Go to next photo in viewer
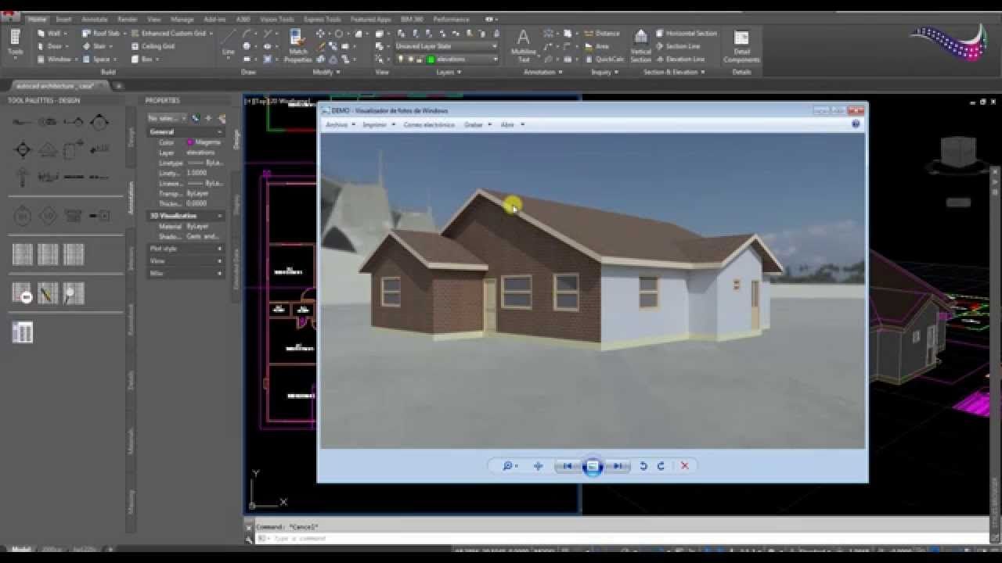The image size is (1002, 563). 618,466
